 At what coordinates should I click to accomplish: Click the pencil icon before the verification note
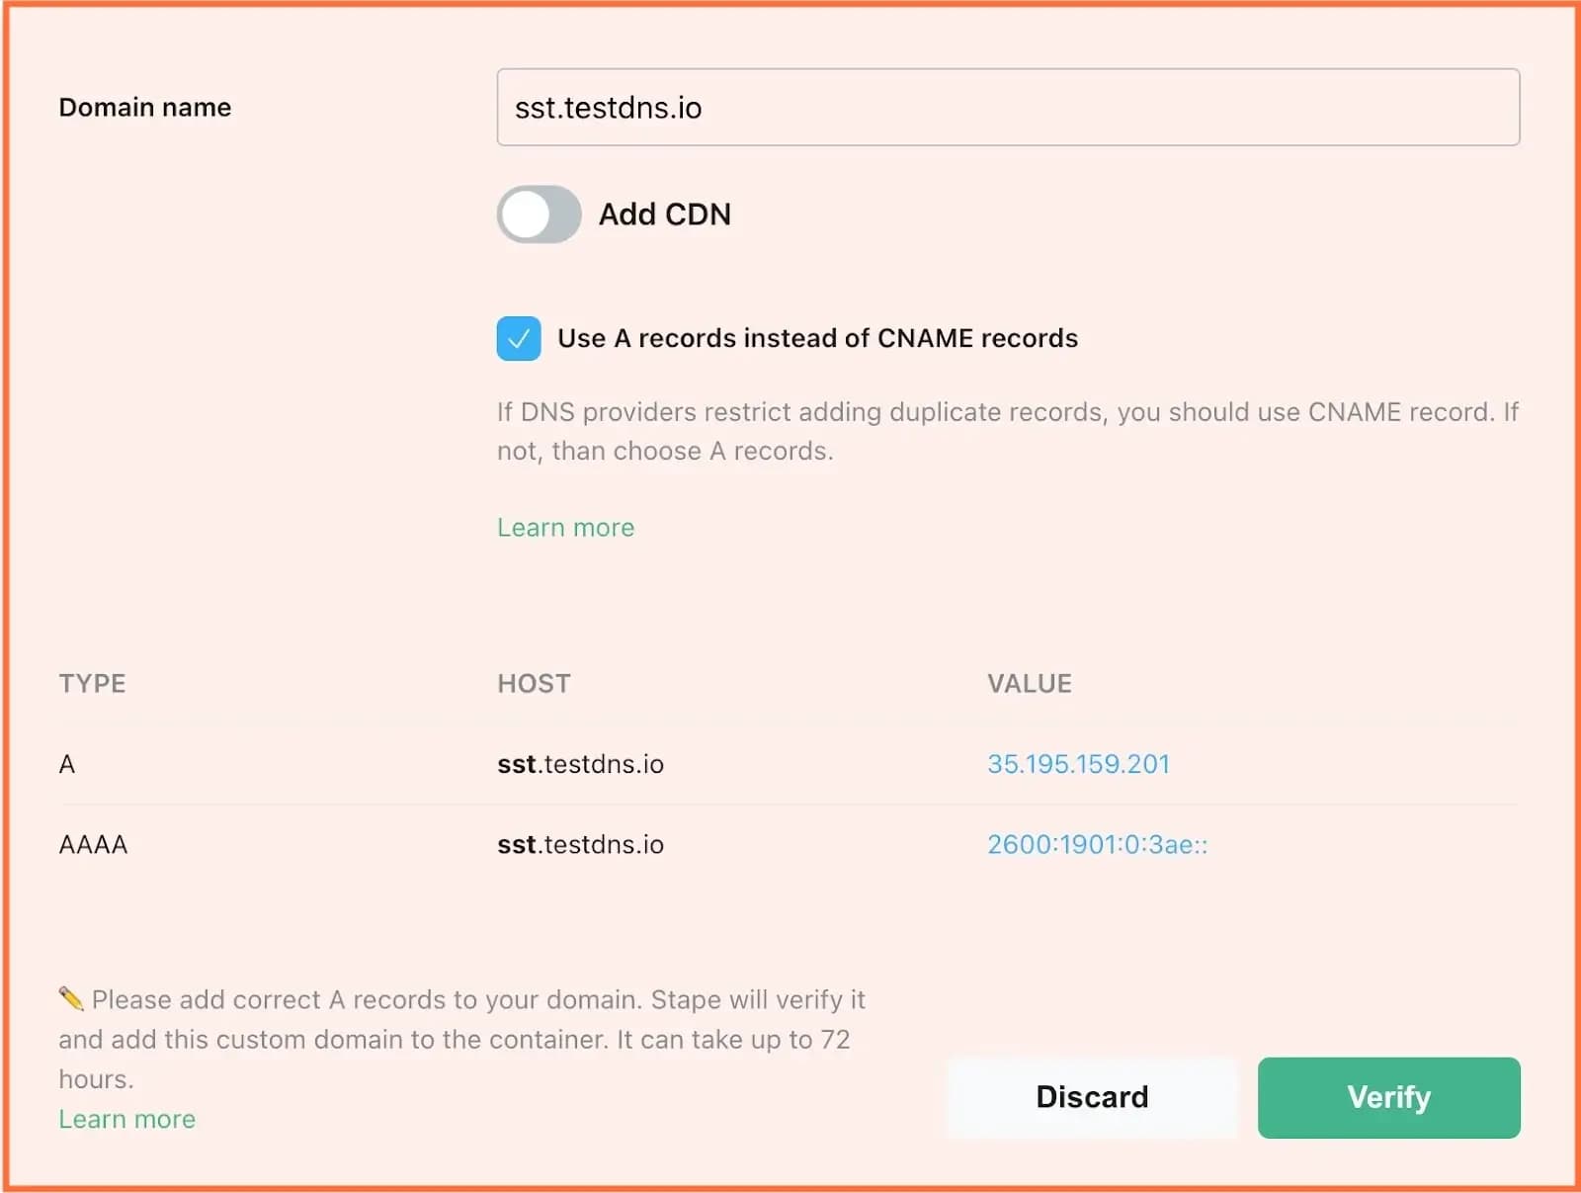[69, 998]
